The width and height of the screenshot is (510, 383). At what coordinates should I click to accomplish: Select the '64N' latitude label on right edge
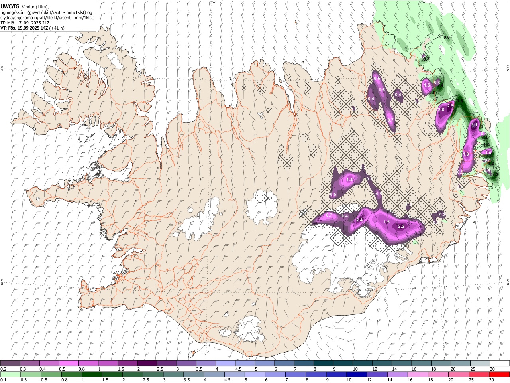point(508,282)
